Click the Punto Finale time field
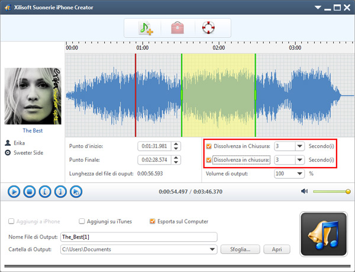Image resolution: width=355 pixels, height=272 pixels. 154,160
